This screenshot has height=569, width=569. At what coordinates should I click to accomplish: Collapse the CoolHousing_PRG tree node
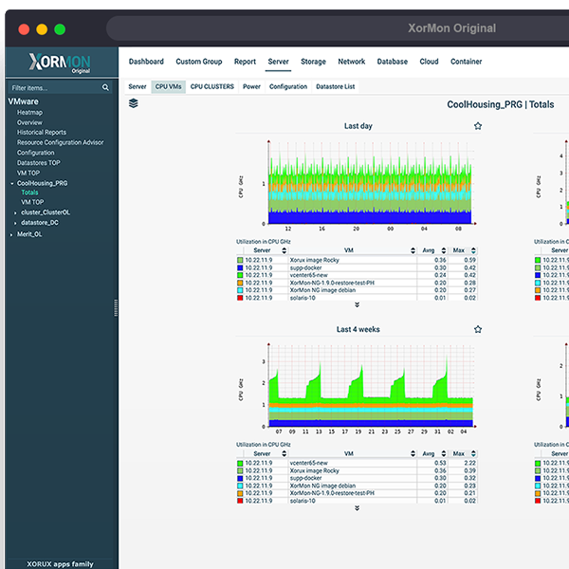coord(12,183)
